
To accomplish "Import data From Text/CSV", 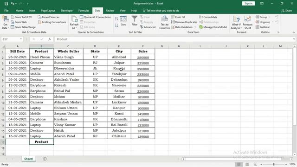I will click(21, 17).
